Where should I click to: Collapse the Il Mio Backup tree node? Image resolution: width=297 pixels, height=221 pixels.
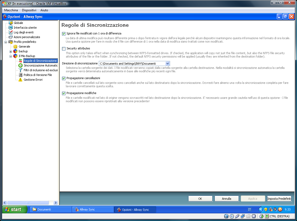pos(11,56)
